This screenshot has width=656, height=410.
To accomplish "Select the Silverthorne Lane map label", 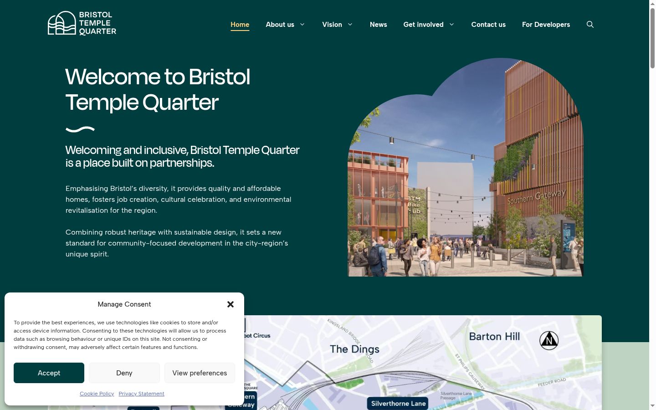I will [398, 403].
